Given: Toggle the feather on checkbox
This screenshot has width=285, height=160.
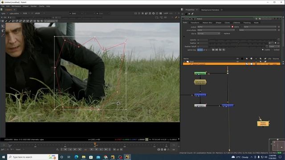Looking at the screenshot, I should (x=275, y=43).
